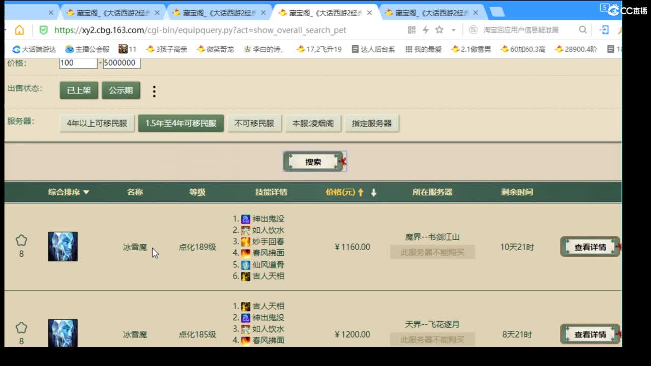Expand the dropdown arrow beside the star icon
Image resolution: width=651 pixels, height=366 pixels.
click(x=453, y=30)
